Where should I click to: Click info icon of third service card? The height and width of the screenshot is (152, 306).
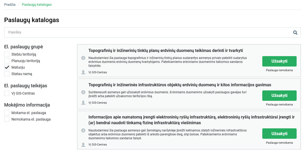[x=83, y=130]
